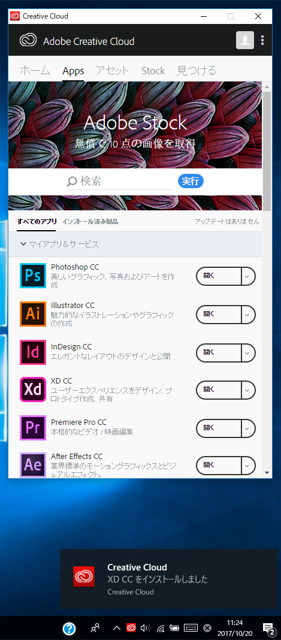Select the インストール済み製品 filter tab
Image resolution: width=281 pixels, height=640 pixels.
point(90,222)
